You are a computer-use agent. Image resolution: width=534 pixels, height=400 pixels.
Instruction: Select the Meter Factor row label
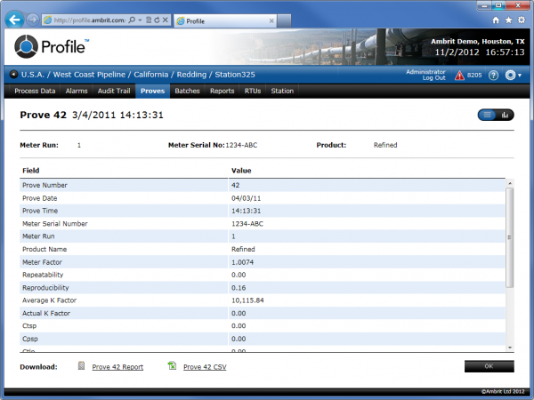(42, 262)
